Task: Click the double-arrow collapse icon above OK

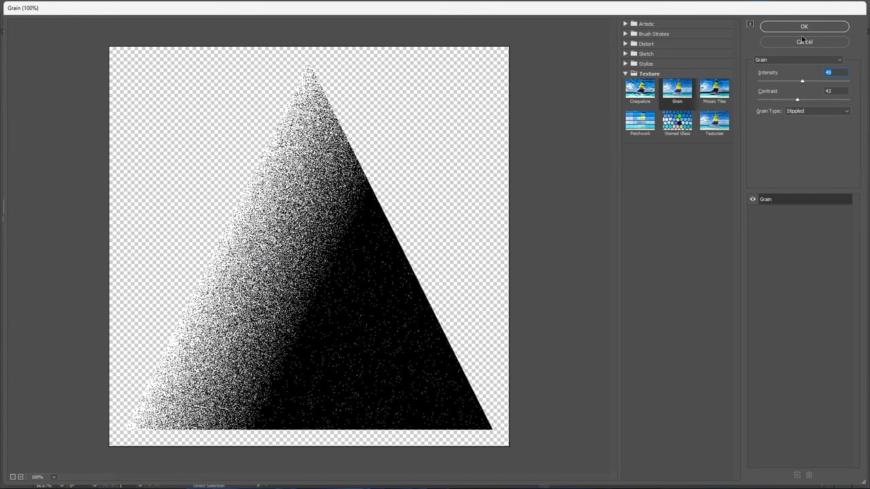Action: (x=750, y=24)
